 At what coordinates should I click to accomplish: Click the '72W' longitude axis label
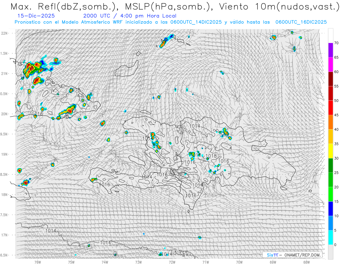point(172,262)
